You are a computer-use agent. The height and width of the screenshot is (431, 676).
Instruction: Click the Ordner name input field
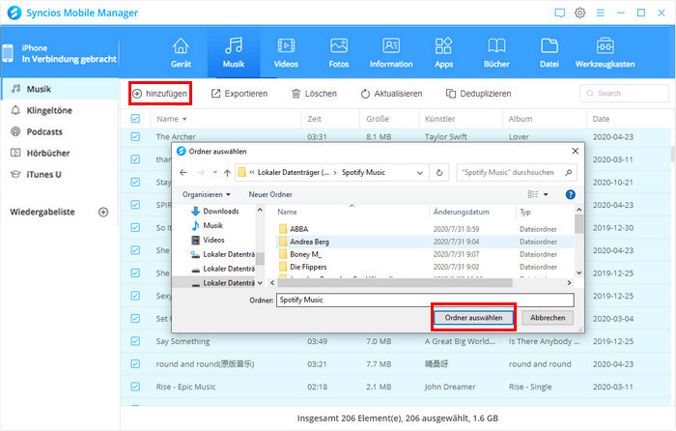point(425,300)
